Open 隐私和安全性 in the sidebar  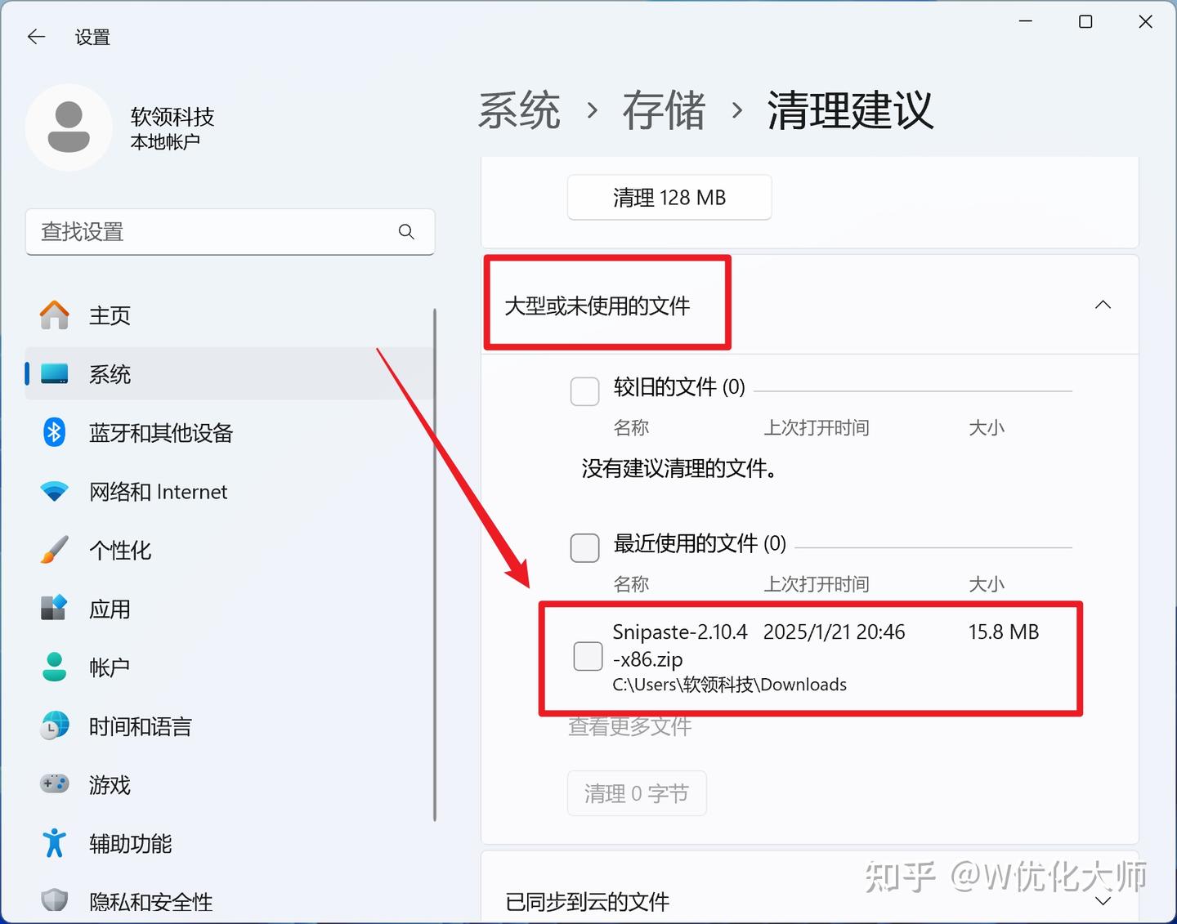229,901
